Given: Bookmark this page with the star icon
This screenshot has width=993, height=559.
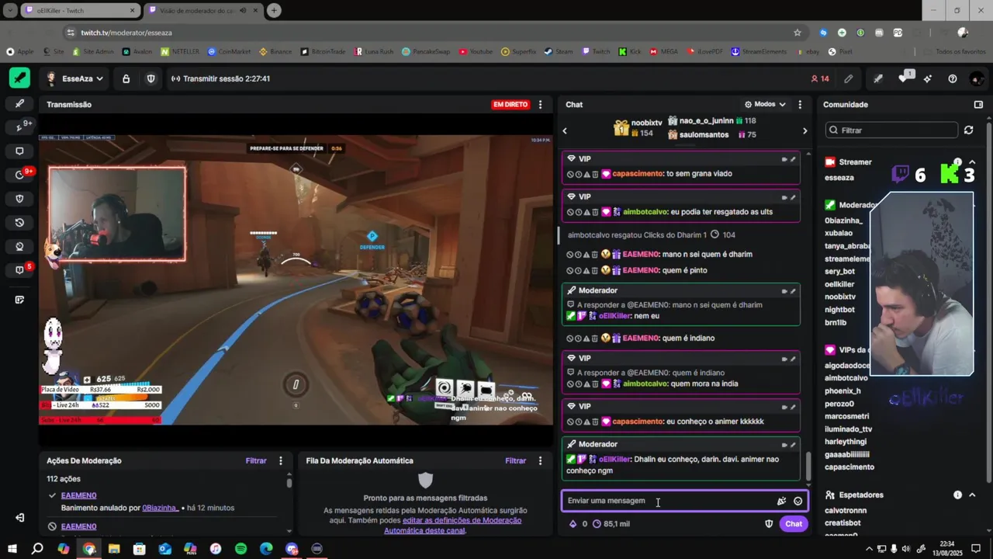Looking at the screenshot, I should pos(797,33).
